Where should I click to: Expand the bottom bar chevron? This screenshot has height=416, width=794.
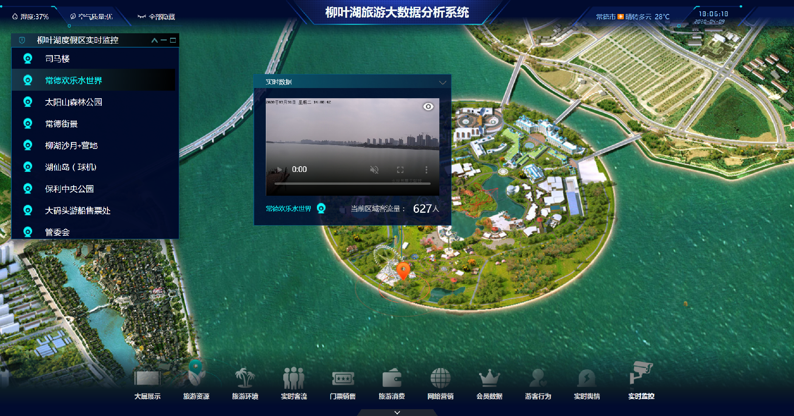point(397,412)
